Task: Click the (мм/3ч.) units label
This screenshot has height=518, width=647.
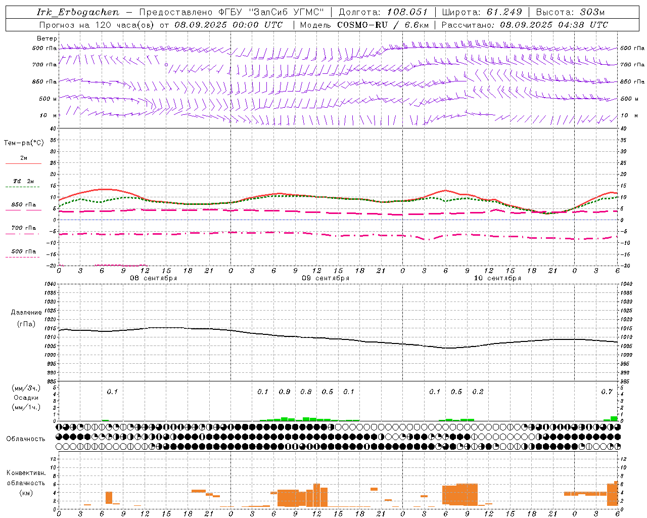Action: 26,388
